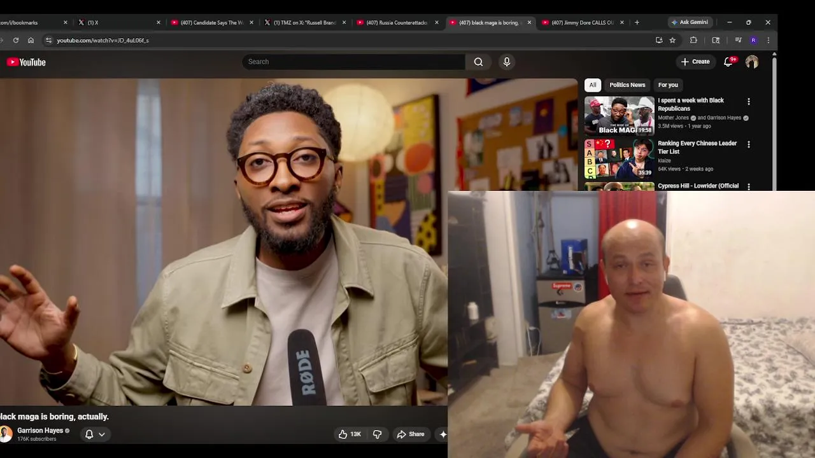Open YouTube notifications bell

point(728,62)
